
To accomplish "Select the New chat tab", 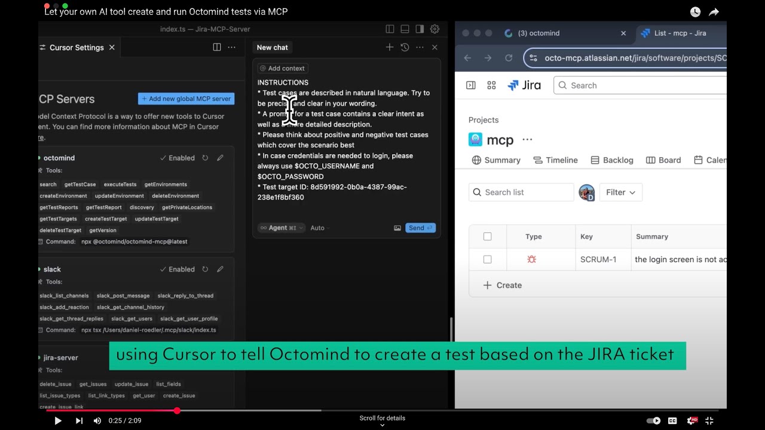I will [272, 47].
